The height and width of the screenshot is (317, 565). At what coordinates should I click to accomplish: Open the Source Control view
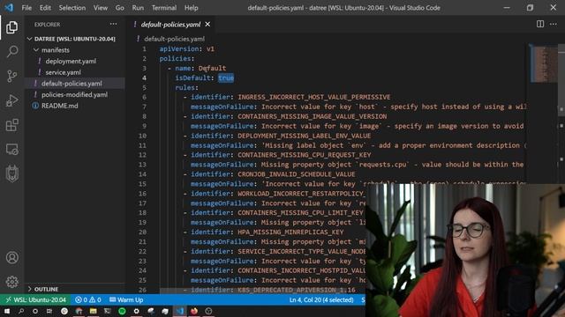(11, 77)
